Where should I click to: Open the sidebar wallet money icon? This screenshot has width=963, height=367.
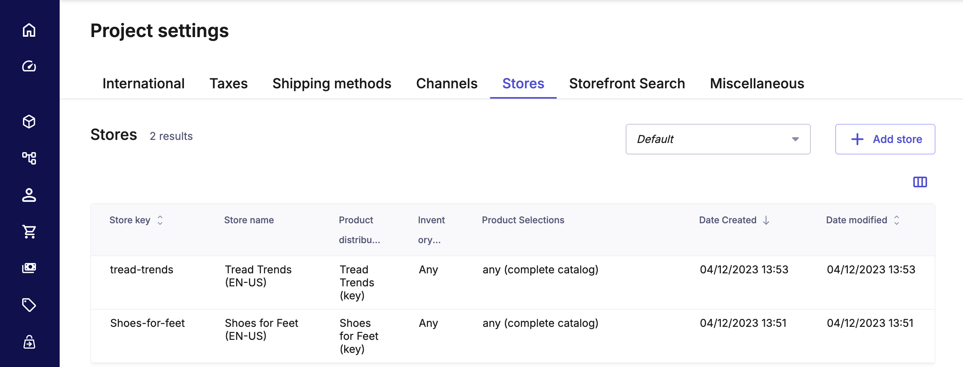(29, 268)
